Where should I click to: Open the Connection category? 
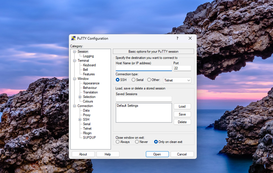pos(85,106)
